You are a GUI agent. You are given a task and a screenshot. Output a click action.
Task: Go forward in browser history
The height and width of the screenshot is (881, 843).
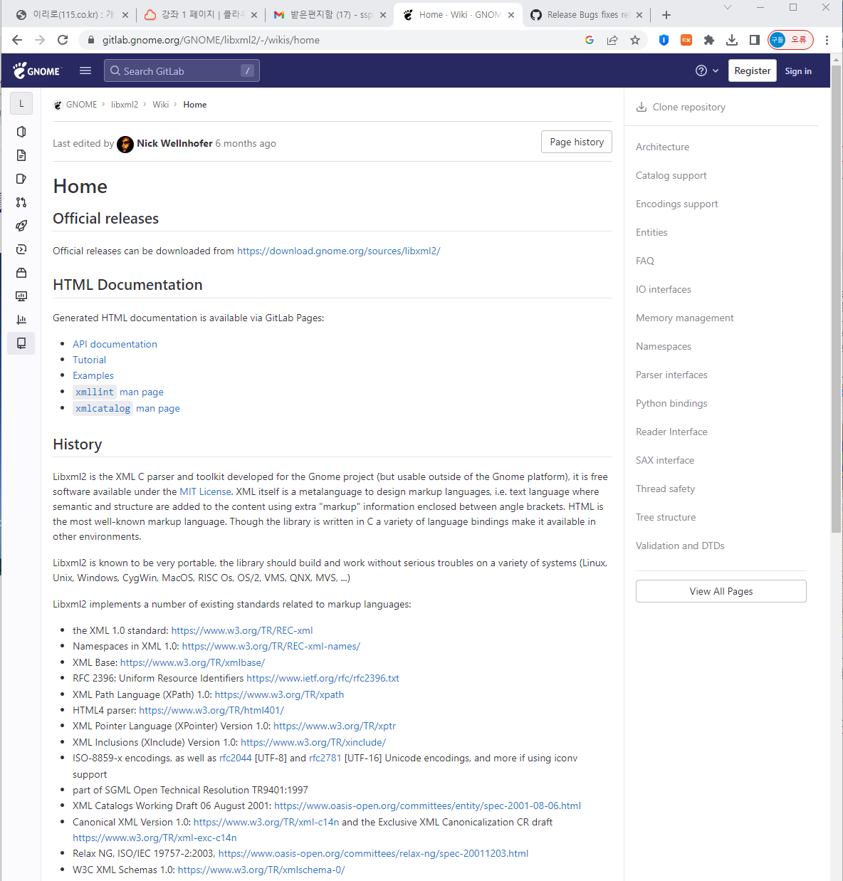[x=40, y=40]
